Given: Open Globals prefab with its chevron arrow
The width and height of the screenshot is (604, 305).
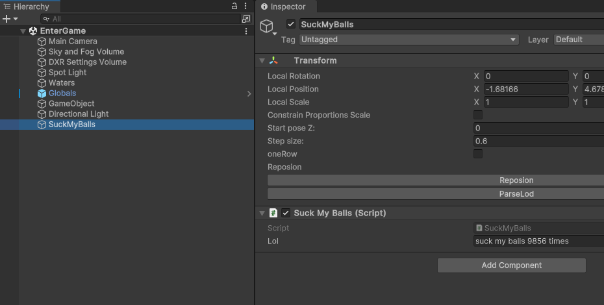Looking at the screenshot, I should click(x=249, y=93).
